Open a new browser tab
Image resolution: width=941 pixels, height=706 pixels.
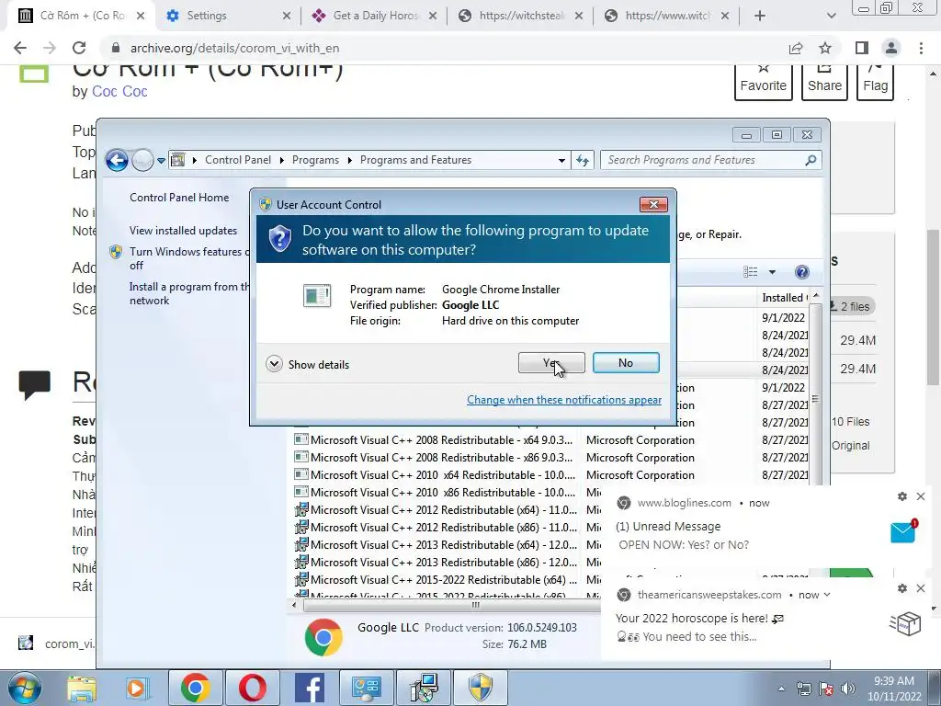[759, 16]
